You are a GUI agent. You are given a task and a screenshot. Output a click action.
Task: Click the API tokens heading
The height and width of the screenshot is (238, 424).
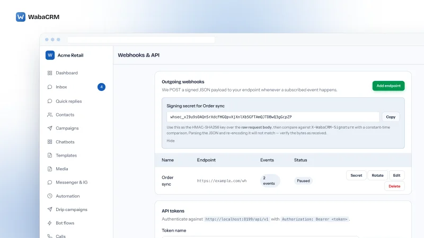tap(173, 211)
